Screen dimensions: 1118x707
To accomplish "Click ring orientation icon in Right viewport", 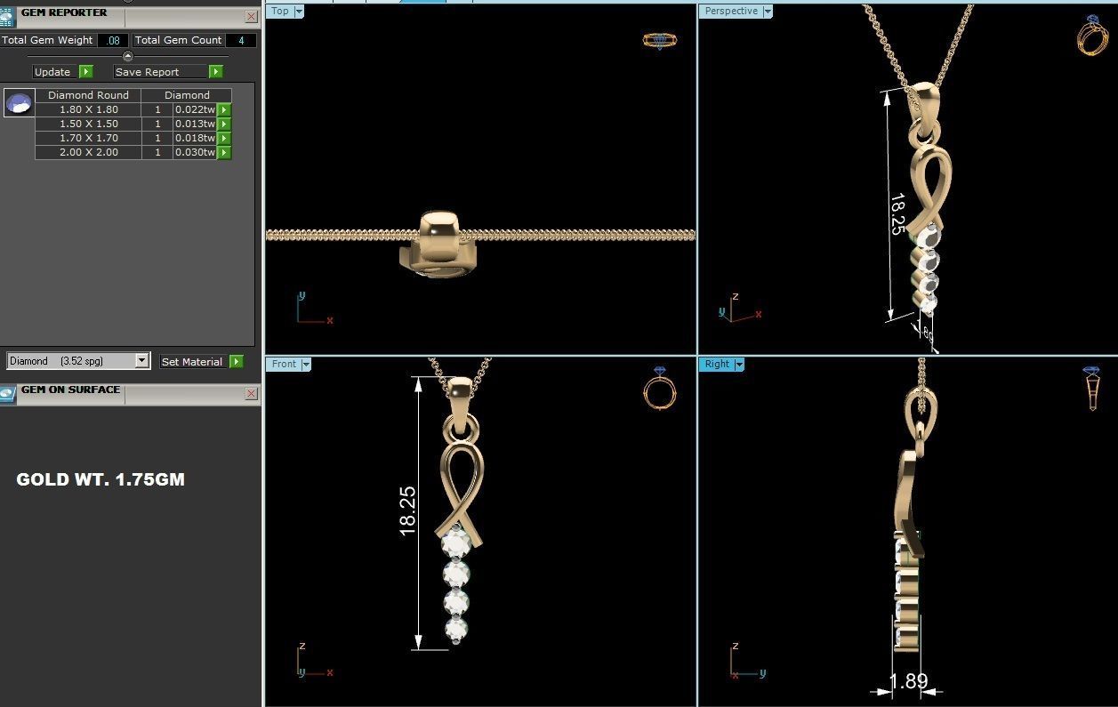I will pyautogui.click(x=1092, y=388).
